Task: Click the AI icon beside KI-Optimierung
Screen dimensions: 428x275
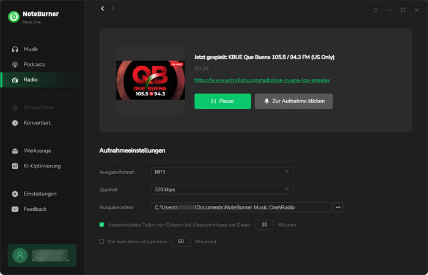Action: [x=15, y=166]
